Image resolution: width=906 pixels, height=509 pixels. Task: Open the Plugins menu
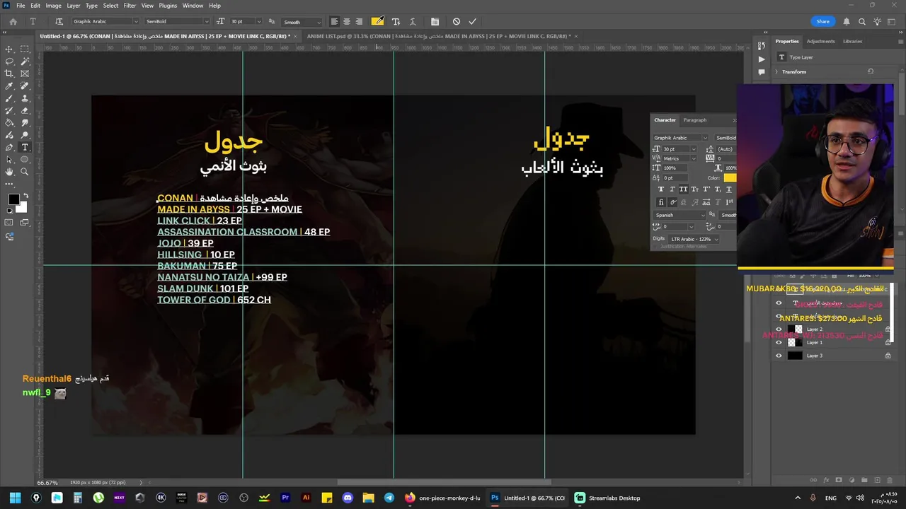click(168, 6)
